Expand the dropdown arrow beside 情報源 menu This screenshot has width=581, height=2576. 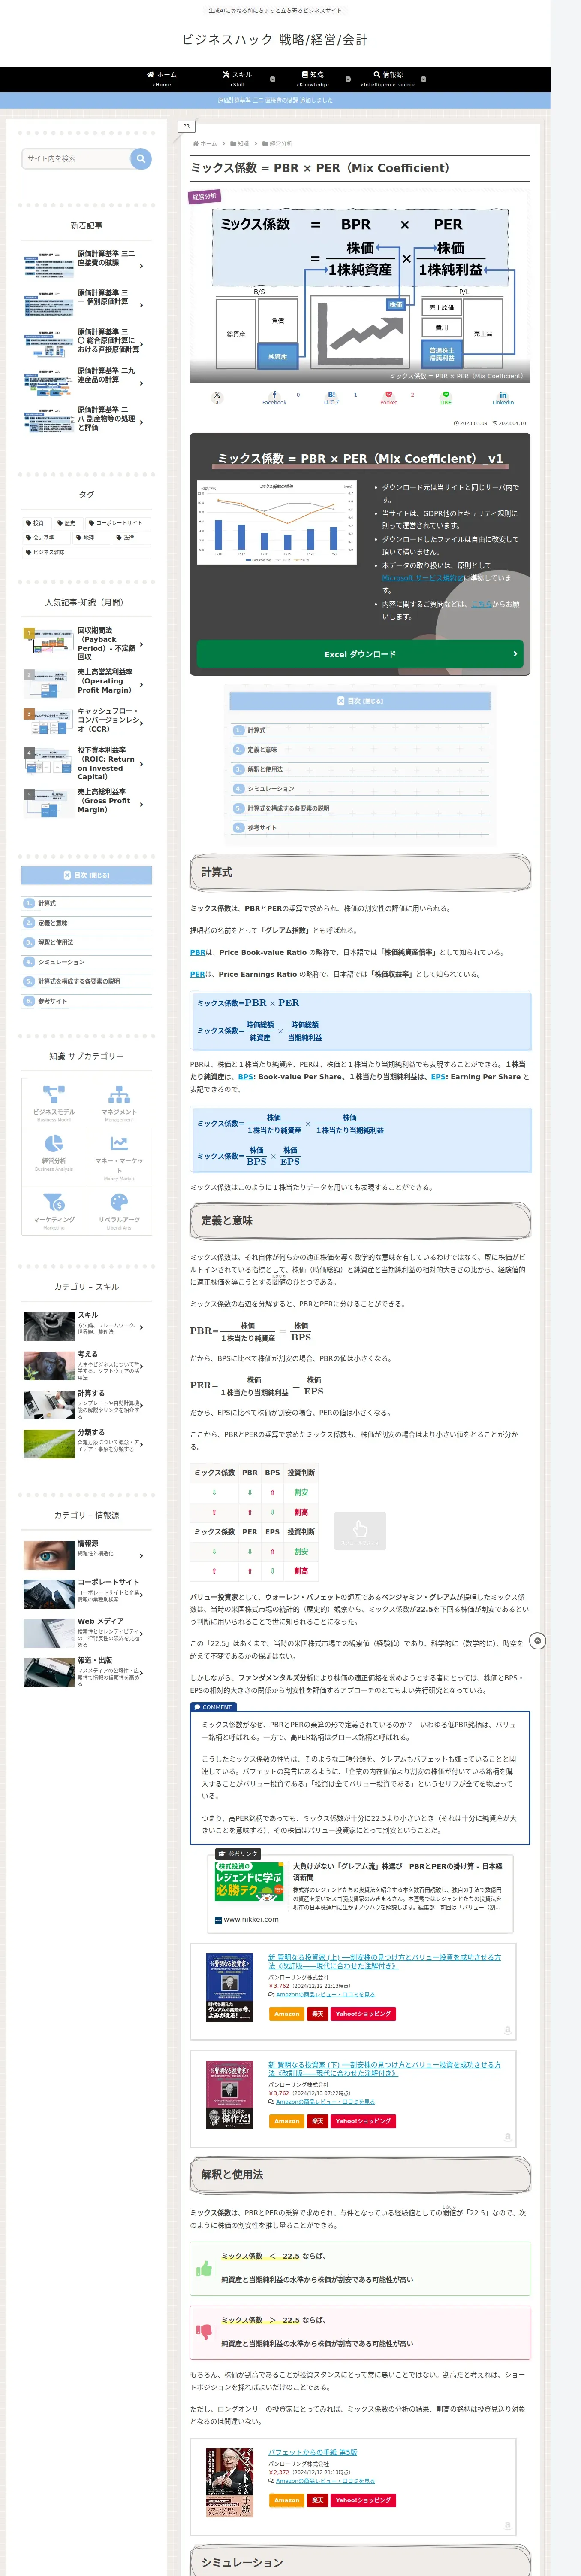[x=423, y=79]
